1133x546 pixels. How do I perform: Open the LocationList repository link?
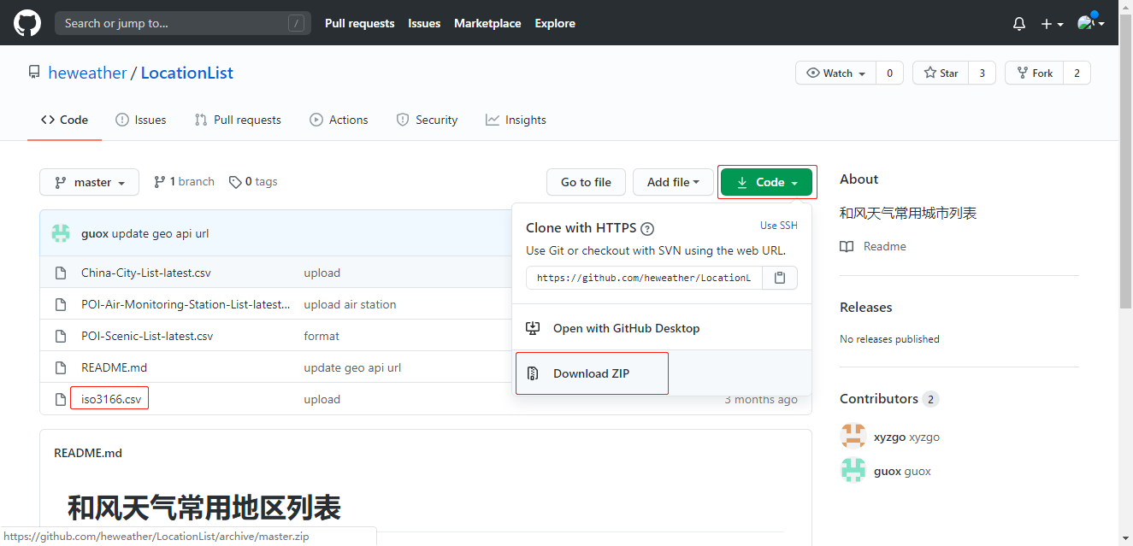pyautogui.click(x=186, y=73)
